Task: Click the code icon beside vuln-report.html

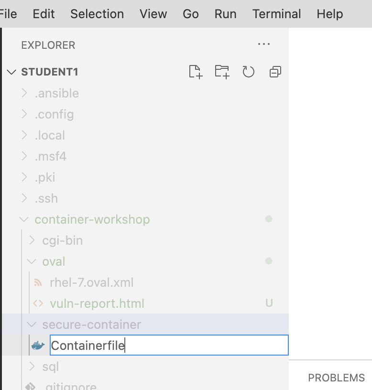Action: tap(39, 303)
